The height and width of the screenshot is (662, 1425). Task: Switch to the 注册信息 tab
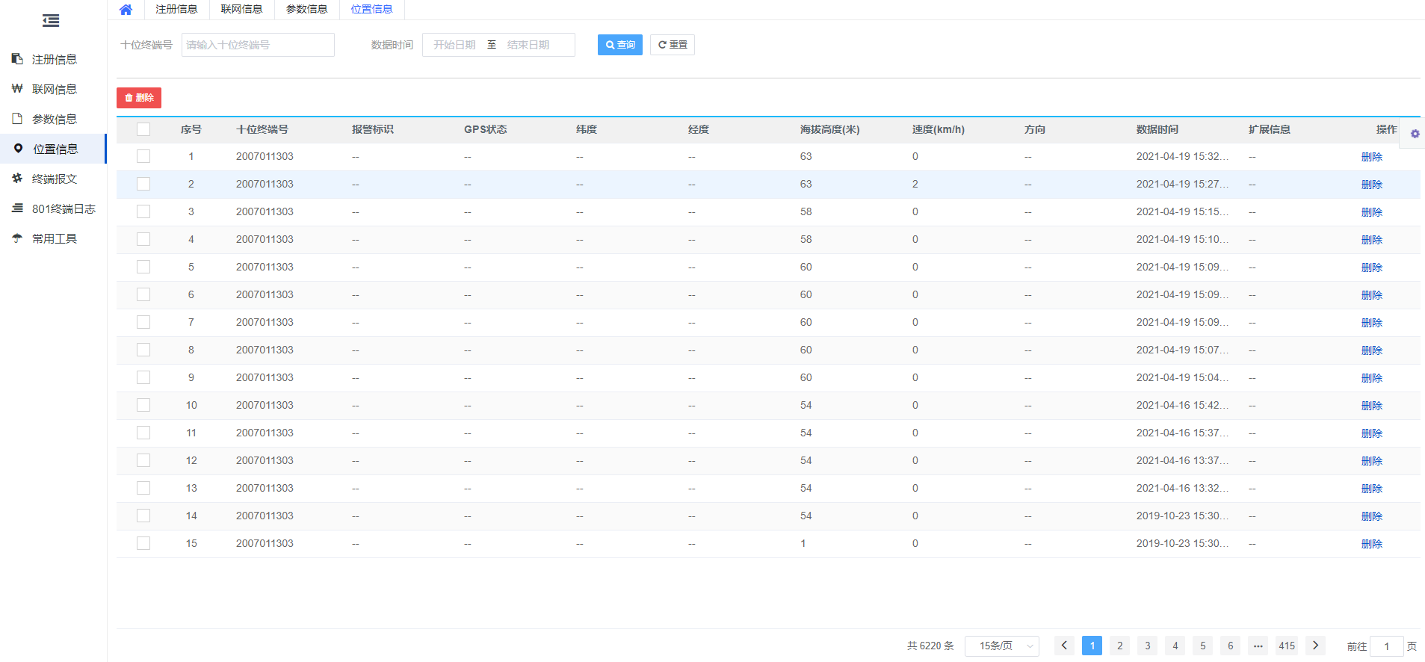pyautogui.click(x=176, y=10)
